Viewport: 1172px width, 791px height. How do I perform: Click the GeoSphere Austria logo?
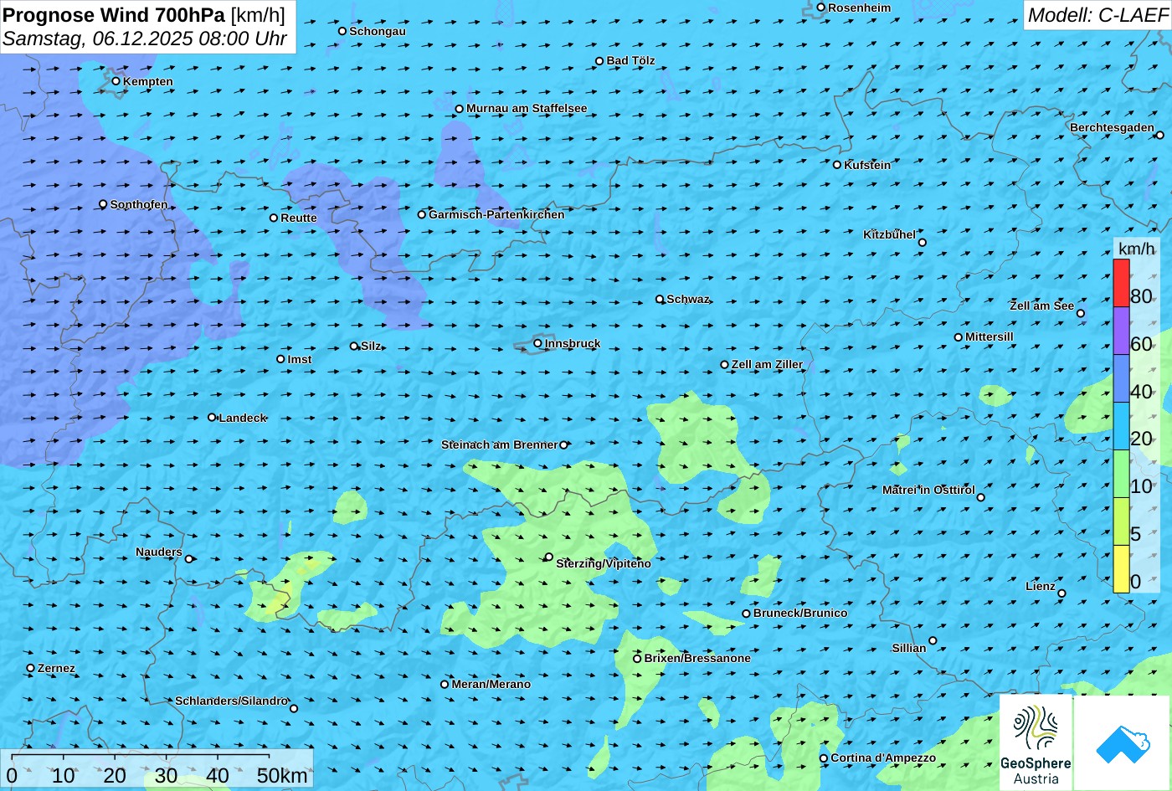pos(1036,742)
